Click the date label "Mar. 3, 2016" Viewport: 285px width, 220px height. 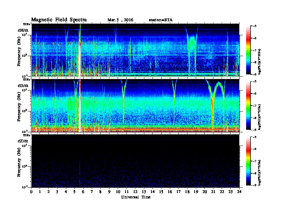(120, 20)
